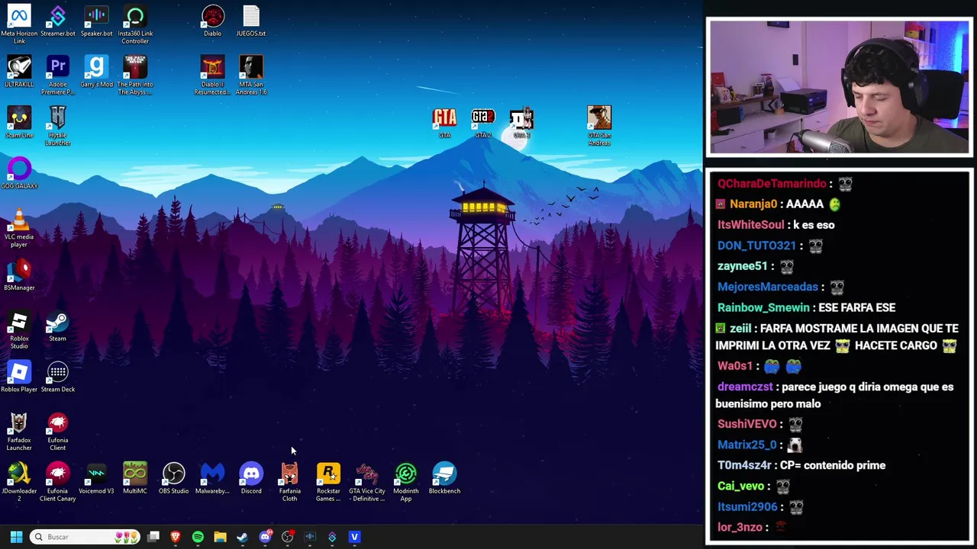The image size is (977, 549).
Task: Select the Eufonia Client icon
Action: tap(57, 431)
